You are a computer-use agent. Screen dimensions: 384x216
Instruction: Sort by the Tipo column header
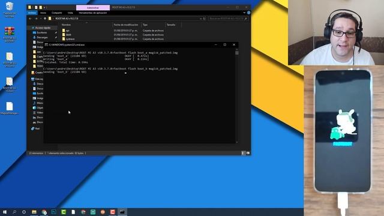tap(145, 25)
